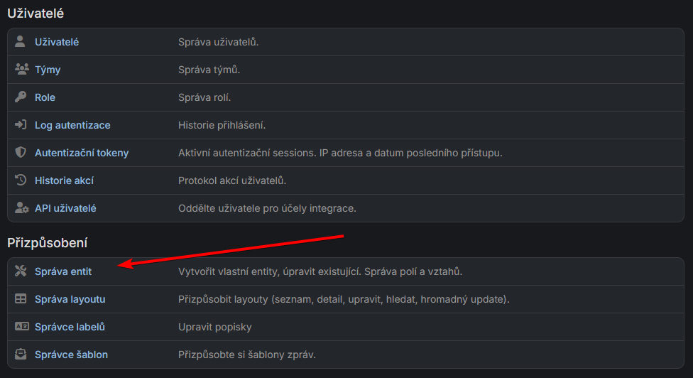The width and height of the screenshot is (693, 378).
Task: Click the tools icon beside Správa entit
Action: click(x=21, y=271)
